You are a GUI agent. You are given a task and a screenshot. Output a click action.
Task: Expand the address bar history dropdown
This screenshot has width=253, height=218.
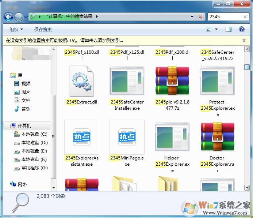(x=192, y=17)
